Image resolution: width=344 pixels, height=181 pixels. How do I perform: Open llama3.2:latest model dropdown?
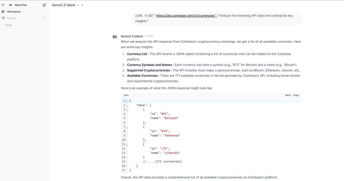[x=66, y=5]
